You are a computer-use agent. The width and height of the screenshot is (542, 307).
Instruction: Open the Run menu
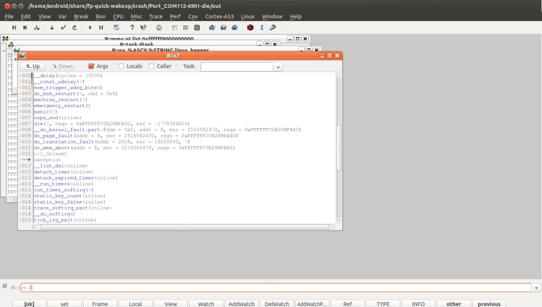coord(100,17)
